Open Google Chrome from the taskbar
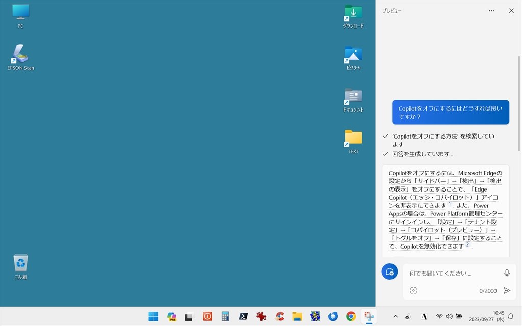This screenshot has width=522, height=326. coord(351,316)
